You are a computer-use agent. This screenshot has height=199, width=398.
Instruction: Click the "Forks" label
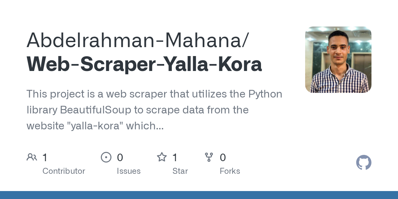coord(230,171)
